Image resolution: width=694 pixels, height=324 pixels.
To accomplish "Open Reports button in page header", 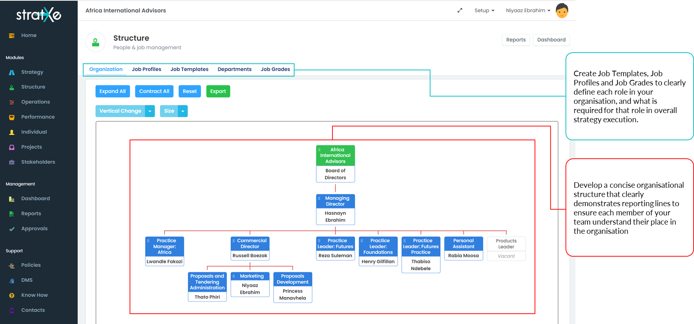I will 516,40.
